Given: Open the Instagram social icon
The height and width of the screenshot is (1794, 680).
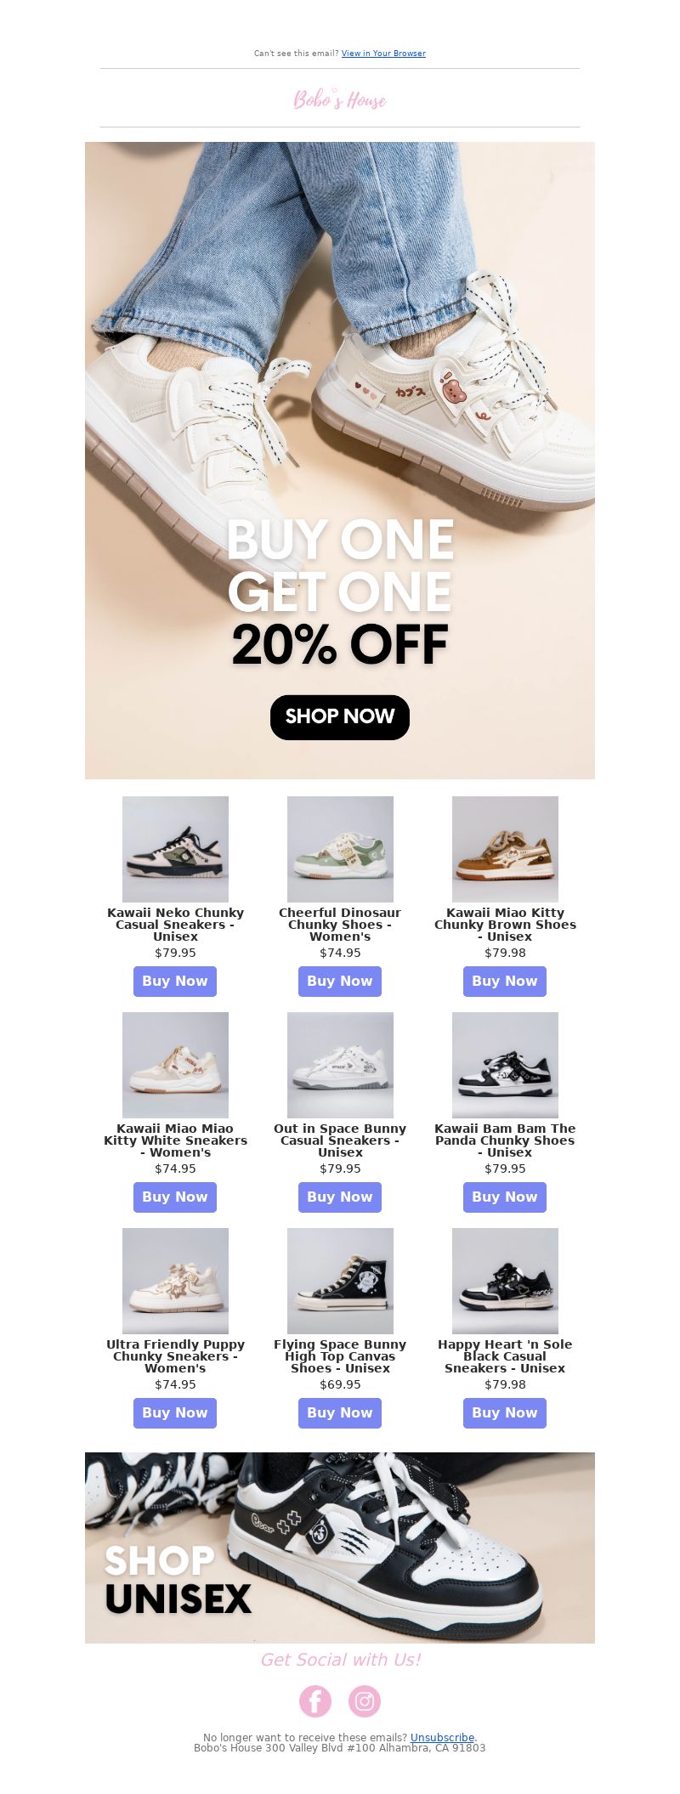Looking at the screenshot, I should (x=365, y=1701).
